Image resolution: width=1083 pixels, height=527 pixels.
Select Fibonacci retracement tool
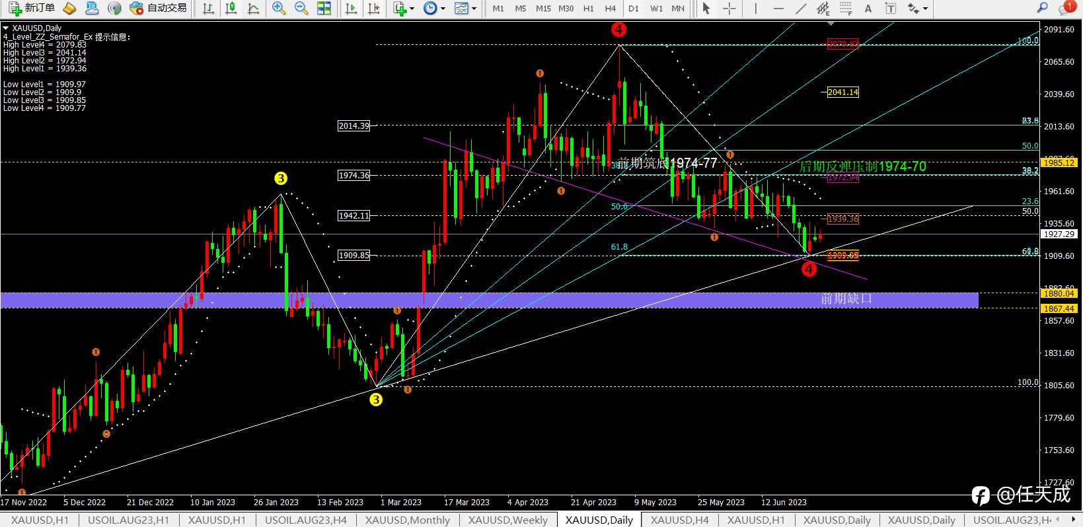(x=846, y=8)
